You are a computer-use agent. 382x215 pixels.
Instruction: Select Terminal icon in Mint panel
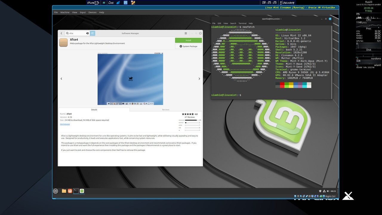(x=76, y=191)
